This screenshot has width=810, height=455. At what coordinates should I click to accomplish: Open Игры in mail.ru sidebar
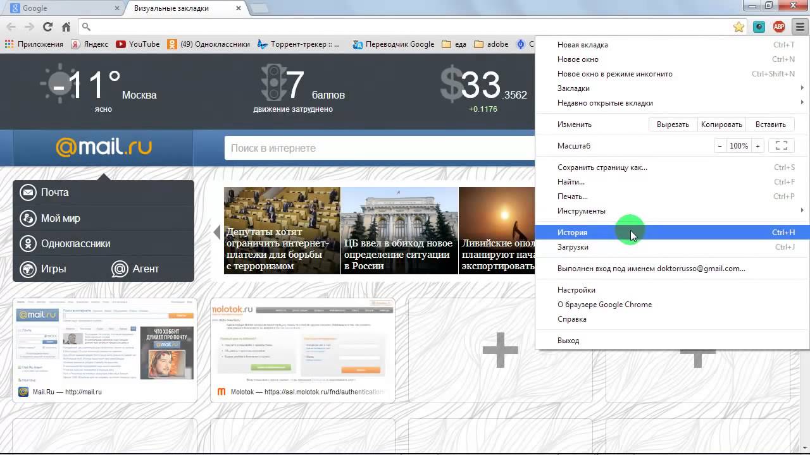tap(44, 269)
